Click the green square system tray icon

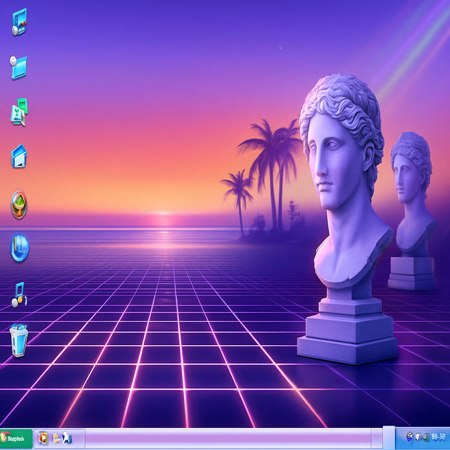click(425, 438)
